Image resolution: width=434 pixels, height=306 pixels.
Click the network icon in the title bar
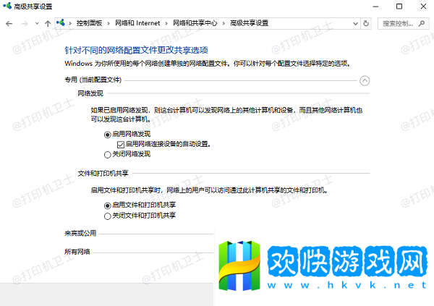pyautogui.click(x=7, y=6)
